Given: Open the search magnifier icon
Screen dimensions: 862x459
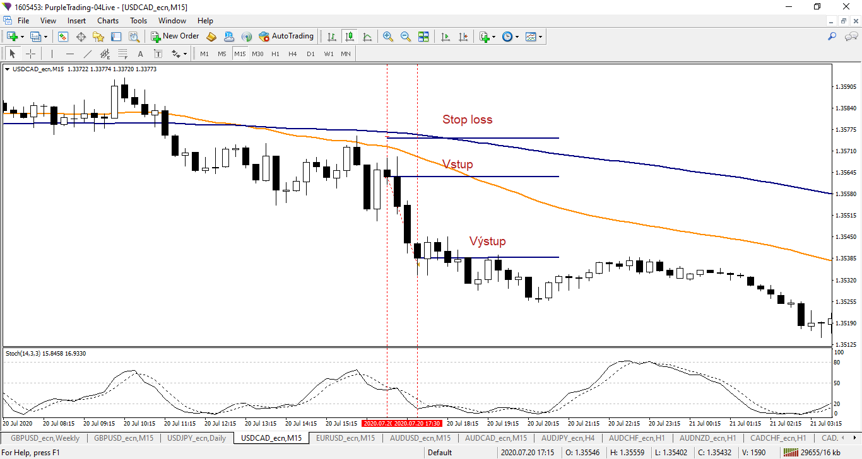Looking at the screenshot, I should click(x=832, y=37).
